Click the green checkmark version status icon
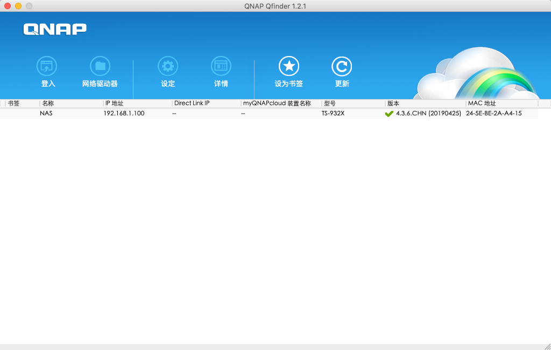 click(x=389, y=114)
